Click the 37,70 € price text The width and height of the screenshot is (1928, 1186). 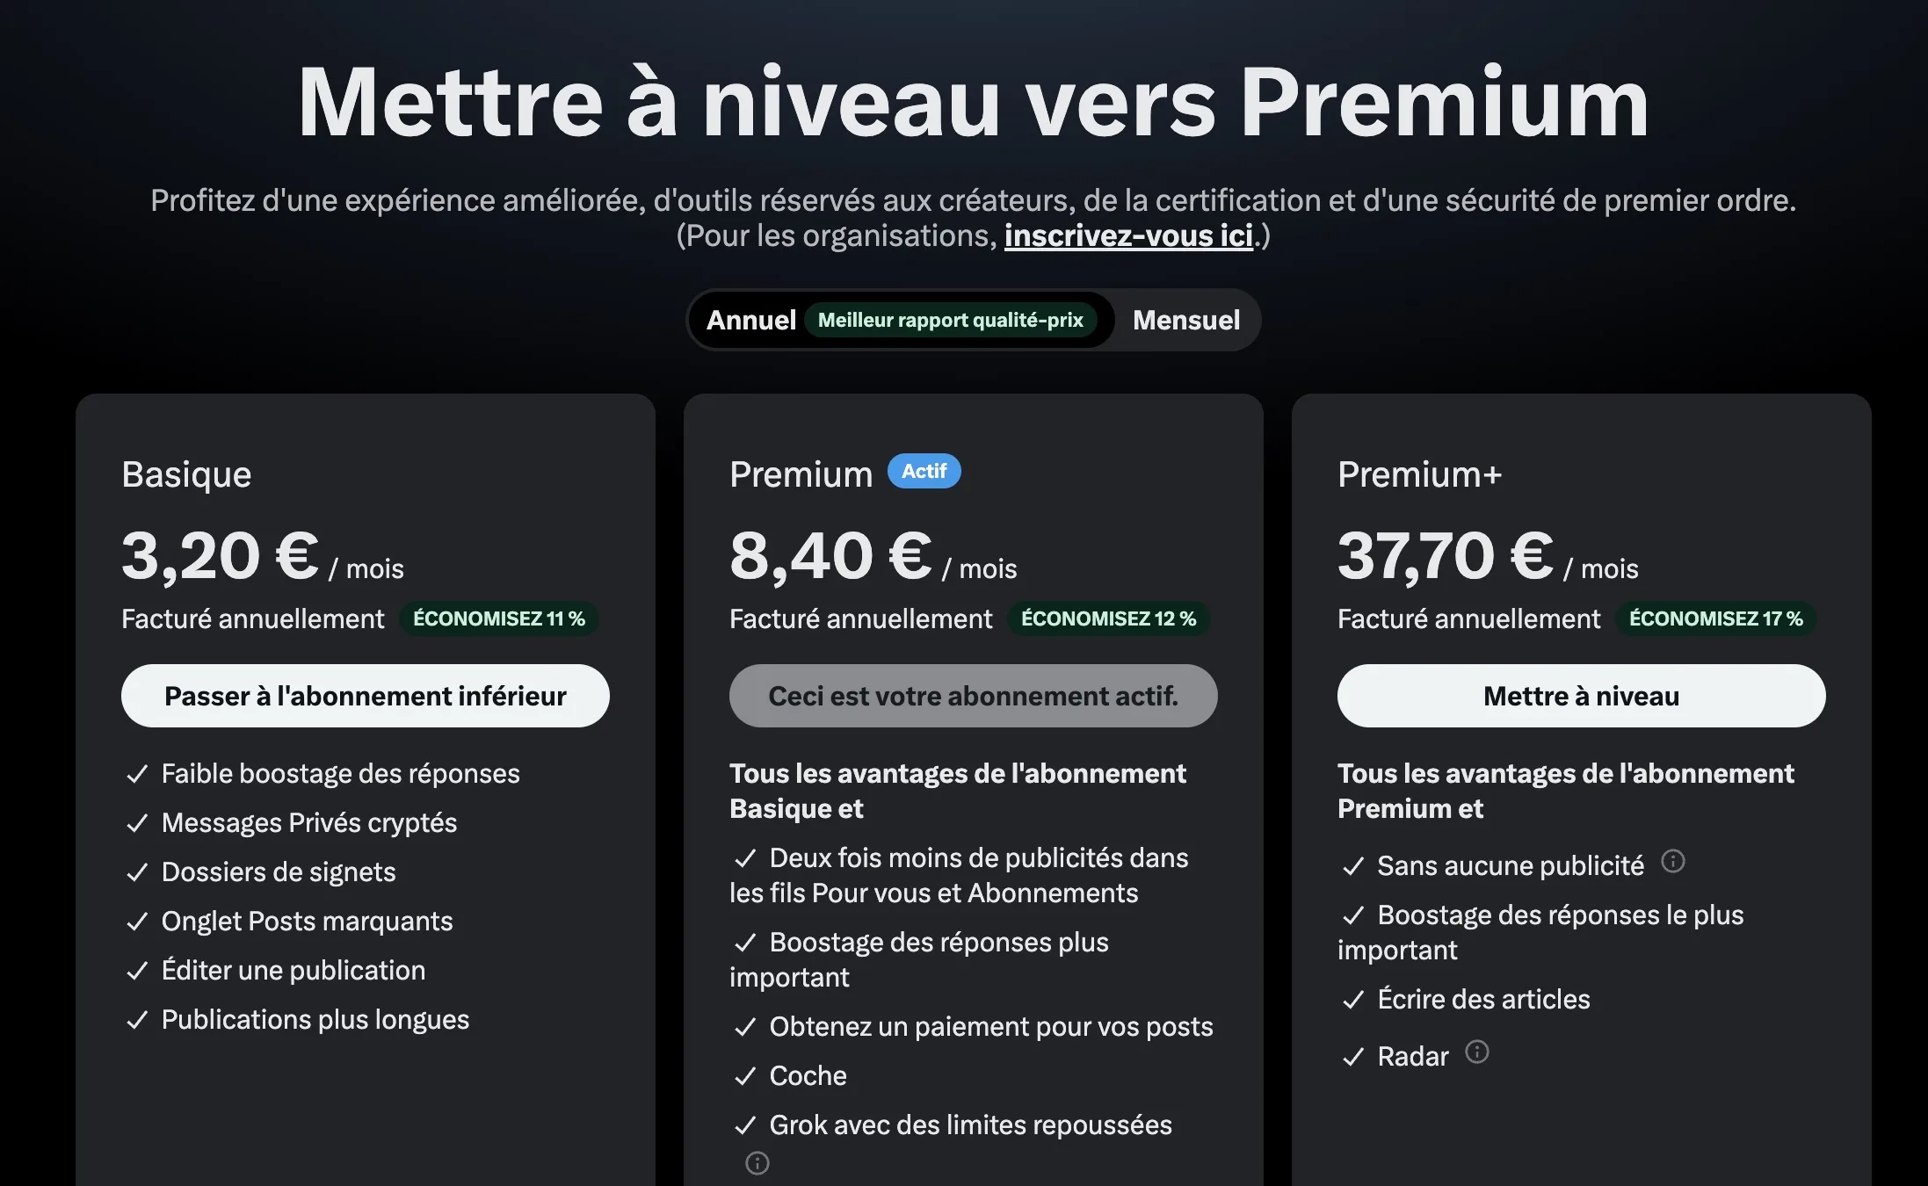click(1445, 556)
